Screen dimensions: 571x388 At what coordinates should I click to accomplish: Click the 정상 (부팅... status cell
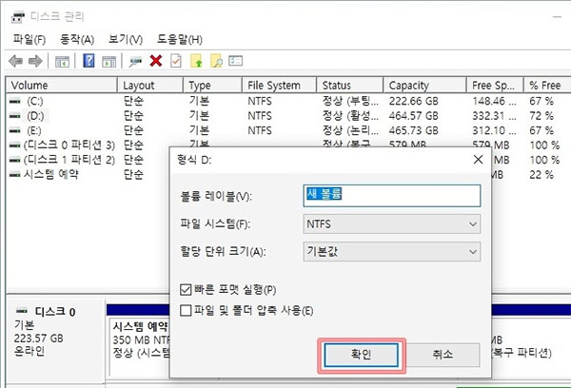point(350,101)
